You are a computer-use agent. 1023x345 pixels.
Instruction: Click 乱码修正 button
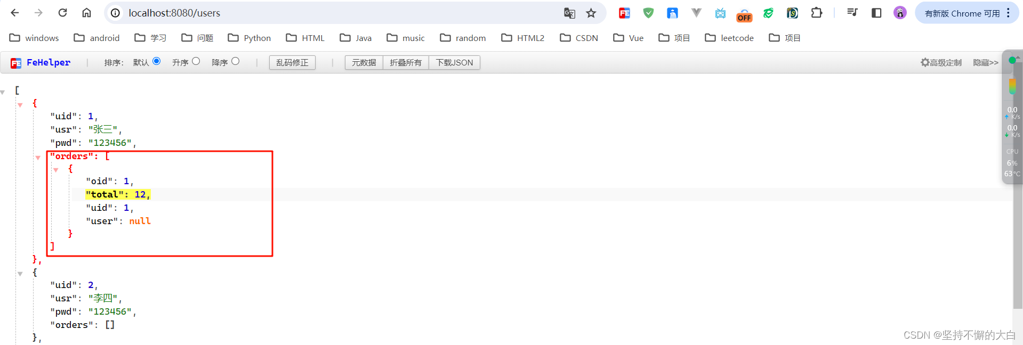click(x=292, y=62)
